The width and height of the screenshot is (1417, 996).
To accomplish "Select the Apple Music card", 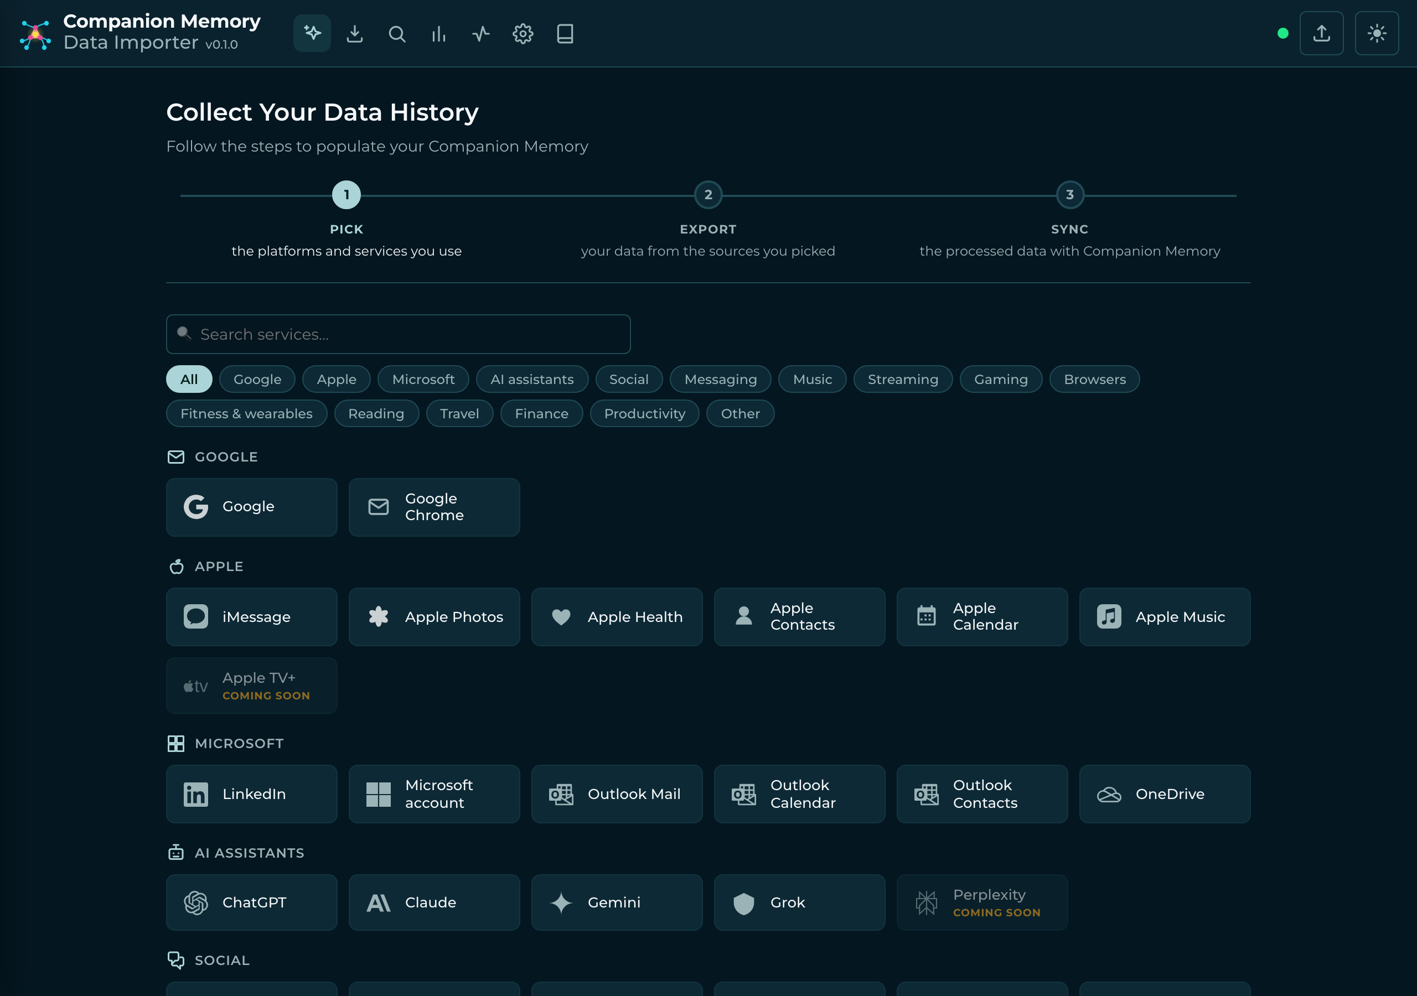I will tap(1165, 617).
